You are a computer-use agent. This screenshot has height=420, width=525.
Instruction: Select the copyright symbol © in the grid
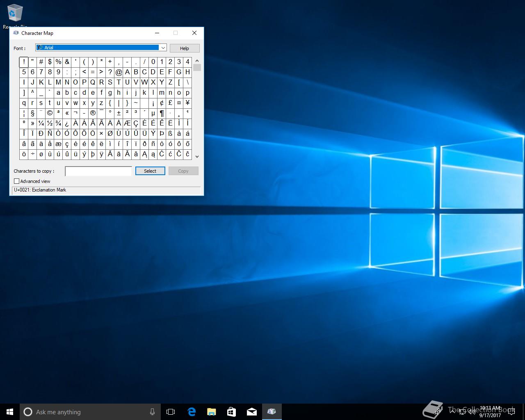point(50,113)
